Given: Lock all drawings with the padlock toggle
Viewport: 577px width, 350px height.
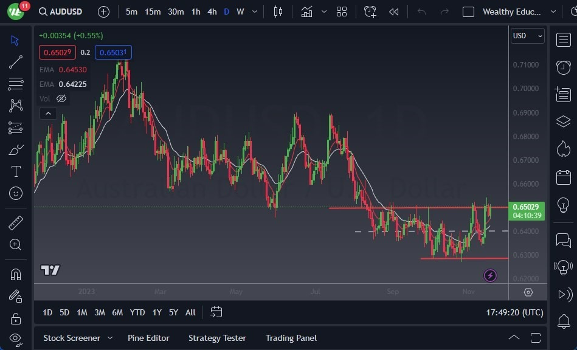Looking at the screenshot, I should (16, 318).
